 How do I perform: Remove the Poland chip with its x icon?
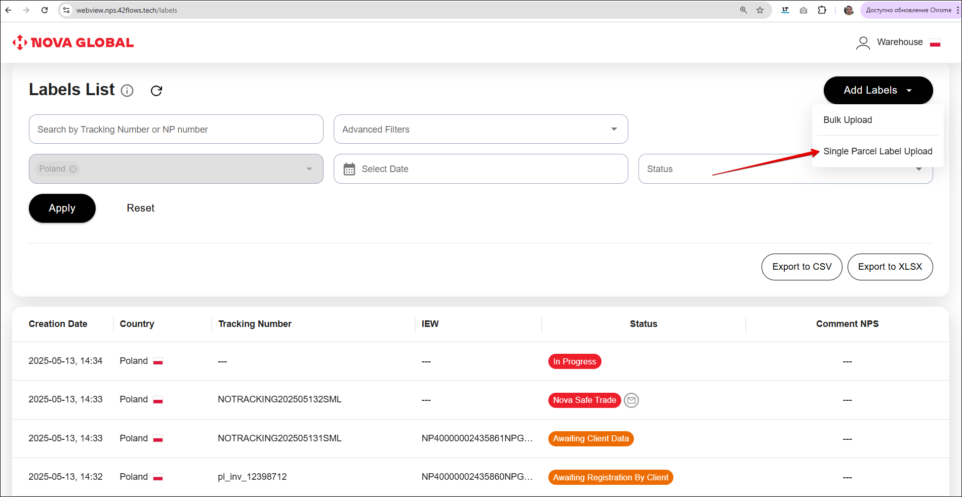click(73, 169)
